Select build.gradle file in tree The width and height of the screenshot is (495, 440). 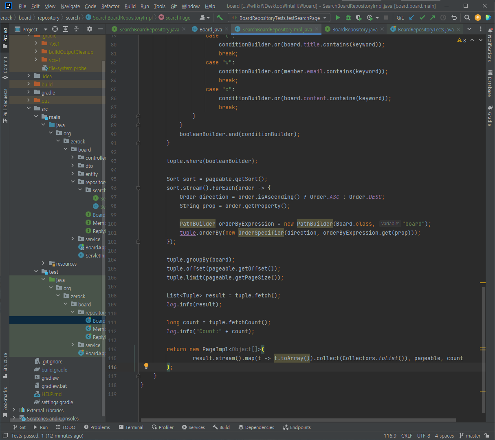coord(54,370)
